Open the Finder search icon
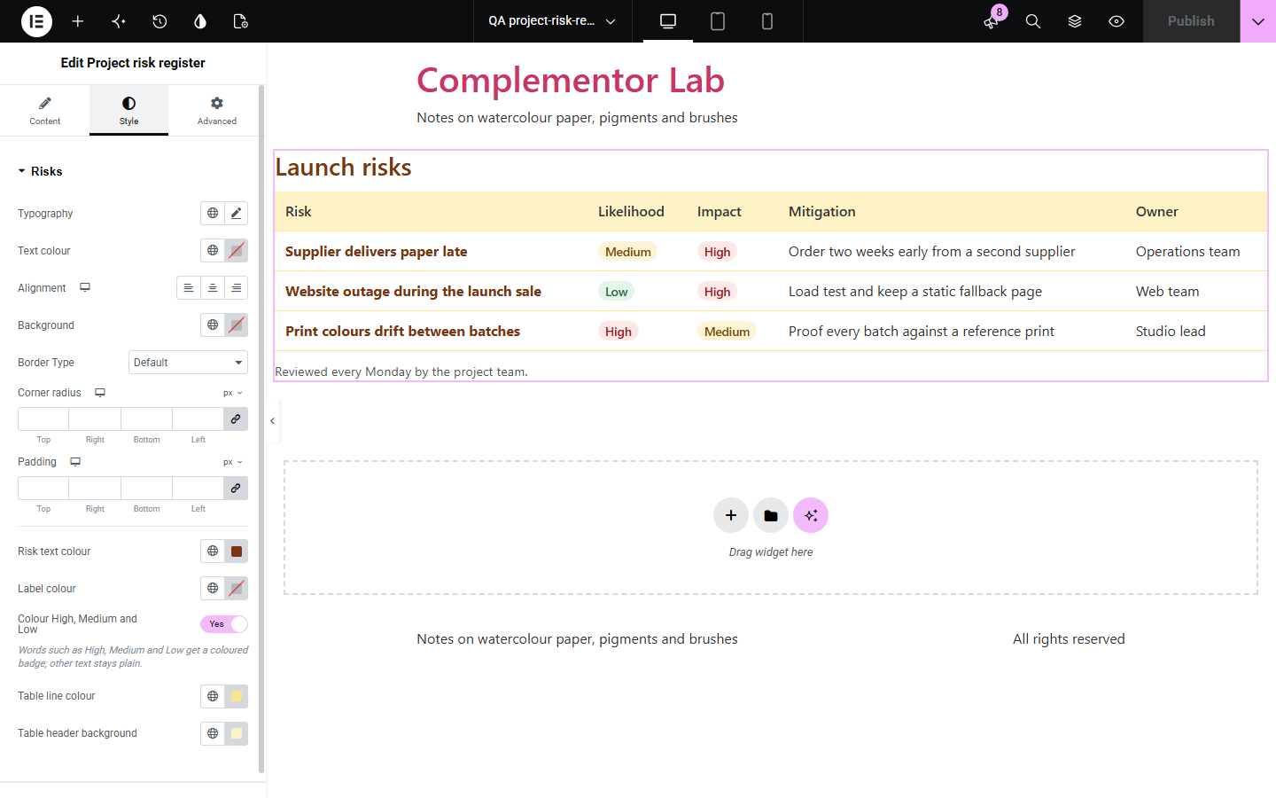1276x798 pixels. 1033,21
